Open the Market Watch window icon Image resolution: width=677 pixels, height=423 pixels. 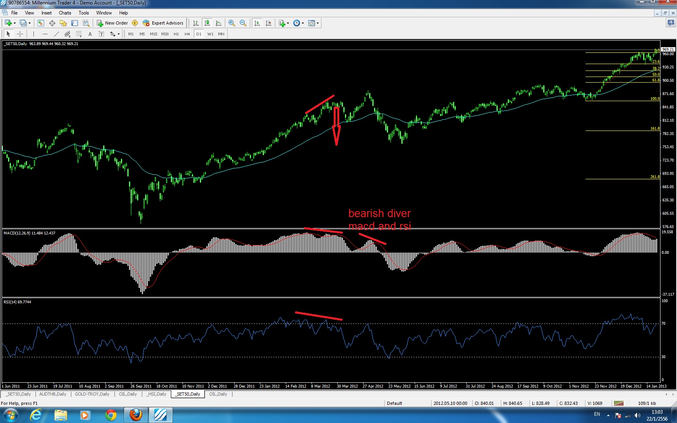pos(40,23)
